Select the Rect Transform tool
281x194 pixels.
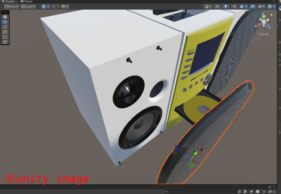5,37
